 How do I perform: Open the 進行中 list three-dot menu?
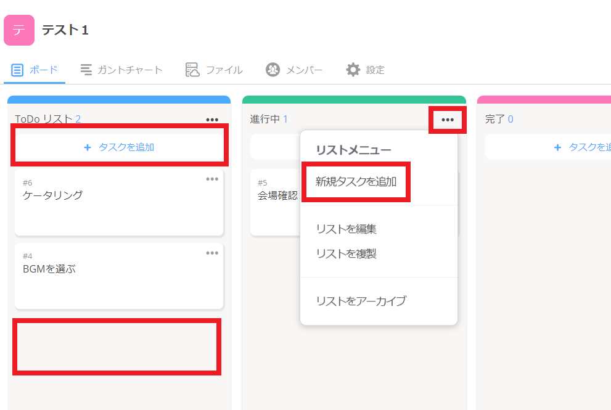click(x=448, y=120)
